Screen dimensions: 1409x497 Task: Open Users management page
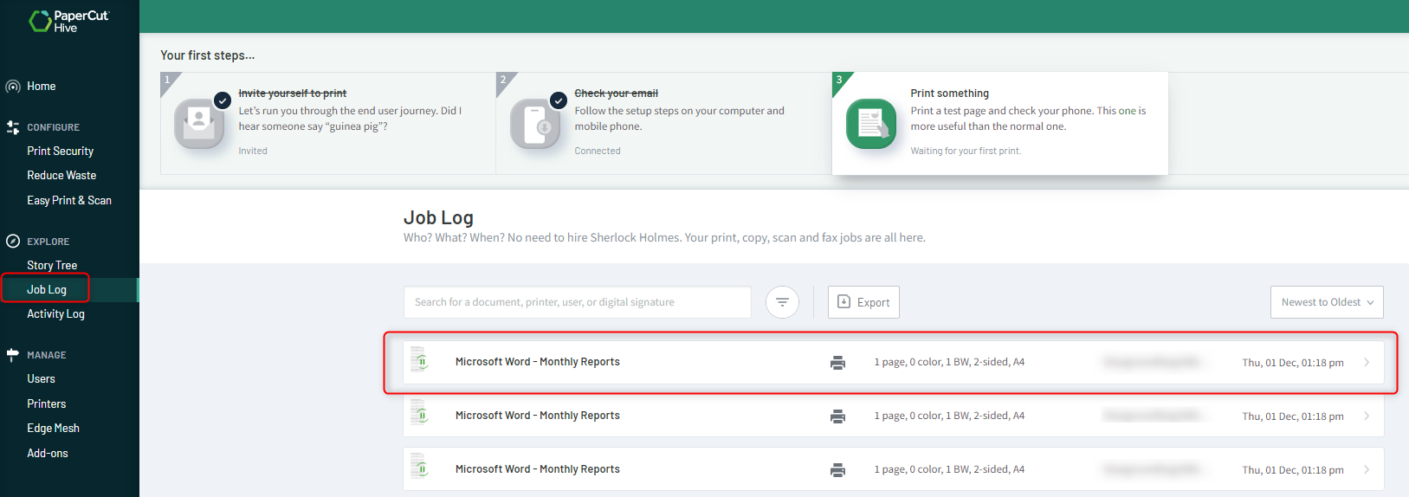click(41, 379)
